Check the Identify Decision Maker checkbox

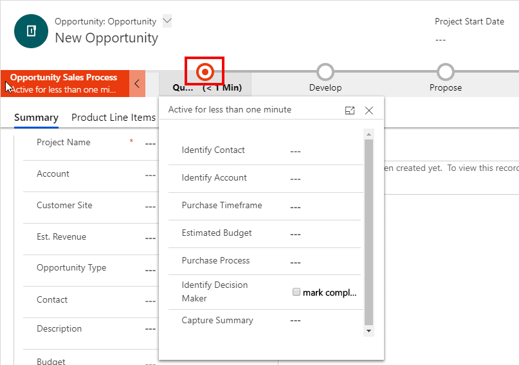click(x=296, y=292)
